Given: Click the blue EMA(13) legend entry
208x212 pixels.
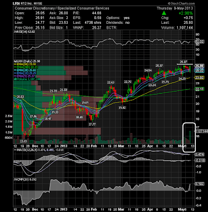Looking at the screenshot, I should (x=25, y=73).
